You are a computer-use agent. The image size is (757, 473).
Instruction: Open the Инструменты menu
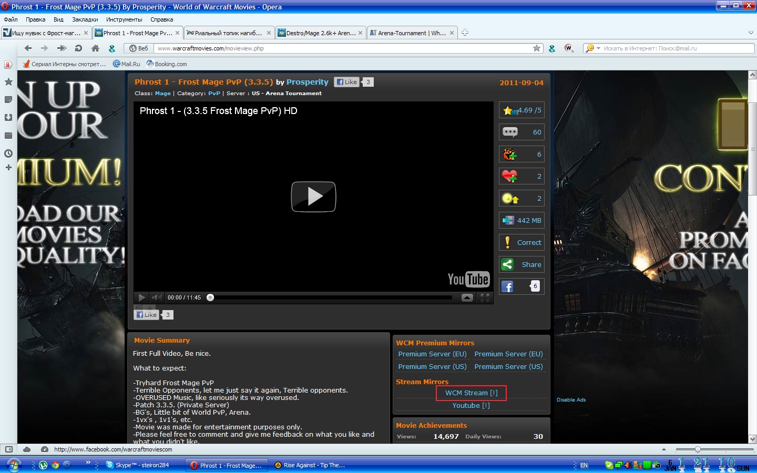coord(124,19)
